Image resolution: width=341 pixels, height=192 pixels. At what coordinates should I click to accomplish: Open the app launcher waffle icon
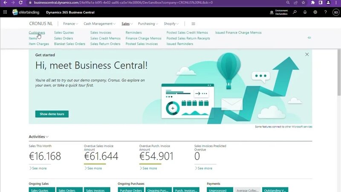[x=5, y=12]
